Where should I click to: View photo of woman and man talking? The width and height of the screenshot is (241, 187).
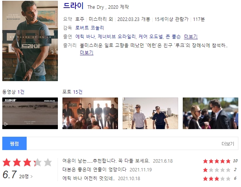[x=211, y=113]
